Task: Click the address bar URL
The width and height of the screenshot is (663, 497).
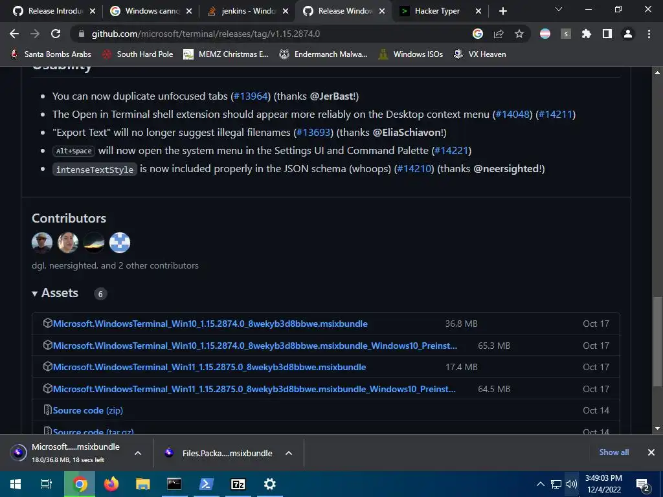Action: (205, 34)
